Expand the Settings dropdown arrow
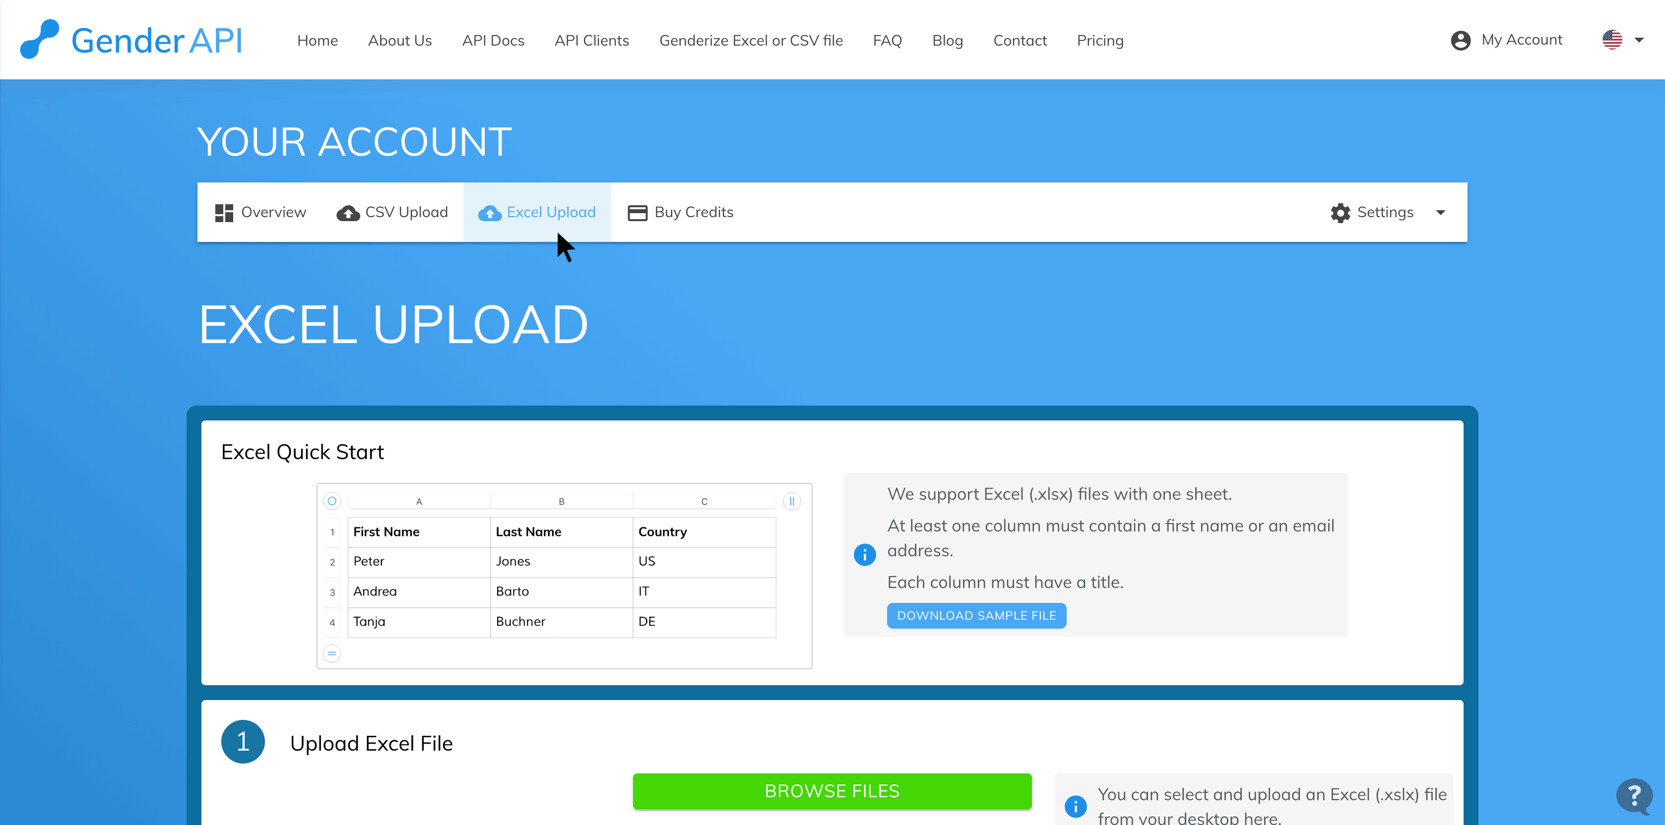1665x825 pixels. (1441, 213)
